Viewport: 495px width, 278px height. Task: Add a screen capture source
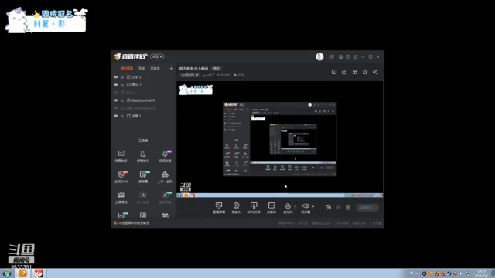pos(219,208)
